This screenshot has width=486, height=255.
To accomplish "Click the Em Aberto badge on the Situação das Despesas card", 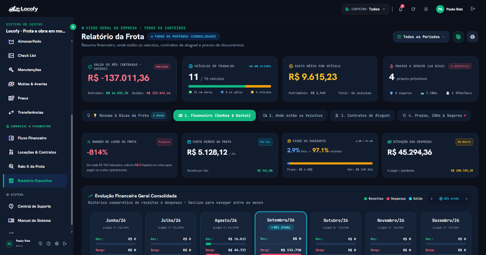I will tap(464, 142).
